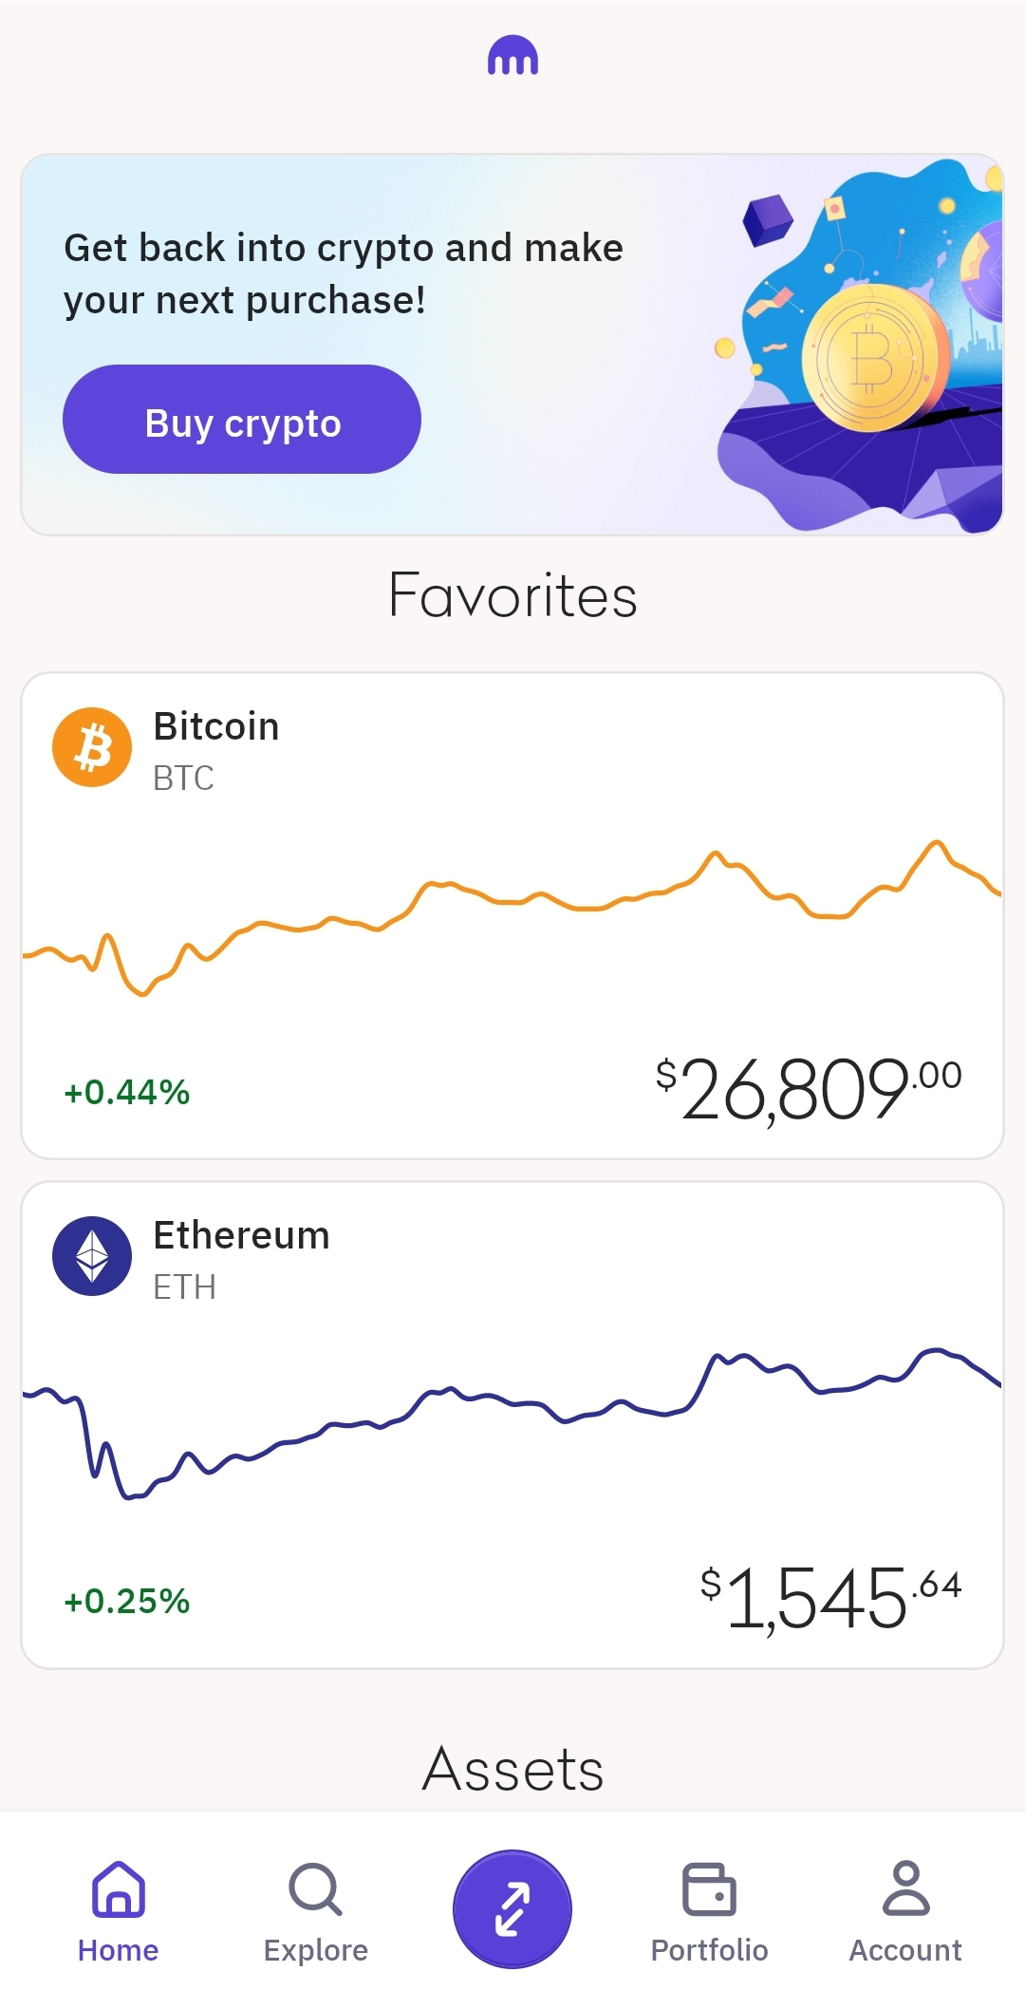1025x2009 pixels.
Task: Tap the Bitcoin coin icon
Action: coord(92,747)
